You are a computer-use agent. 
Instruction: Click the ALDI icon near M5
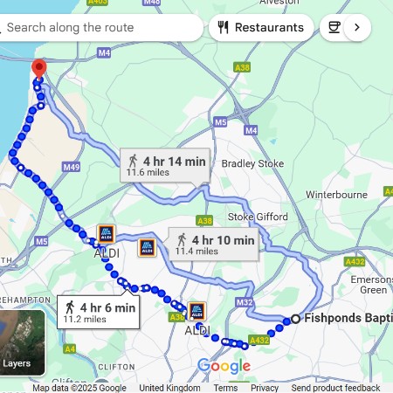tap(106, 234)
